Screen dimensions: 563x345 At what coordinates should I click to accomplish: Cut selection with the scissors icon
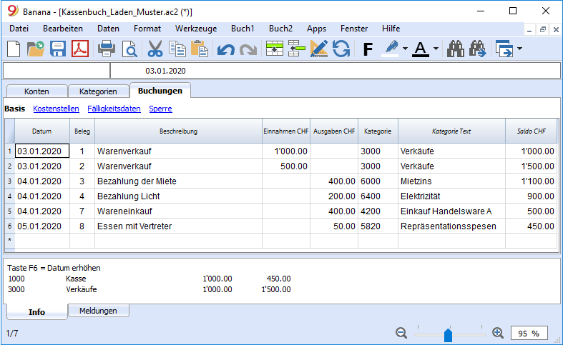coord(155,49)
